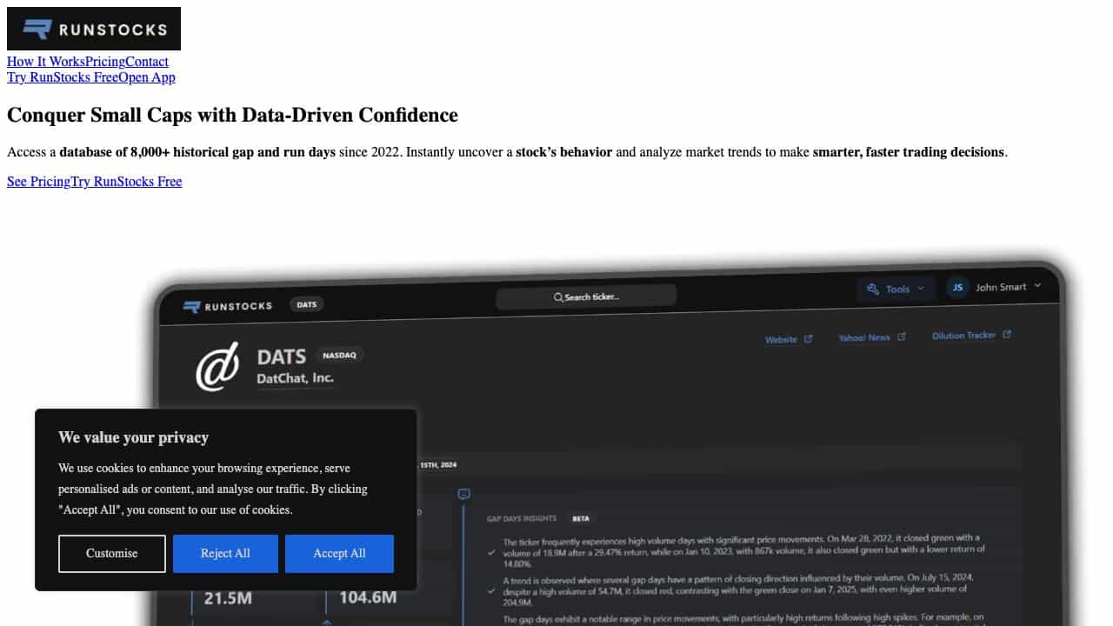Click the "database of 8,000+ historical gap" paragraph

507,152
